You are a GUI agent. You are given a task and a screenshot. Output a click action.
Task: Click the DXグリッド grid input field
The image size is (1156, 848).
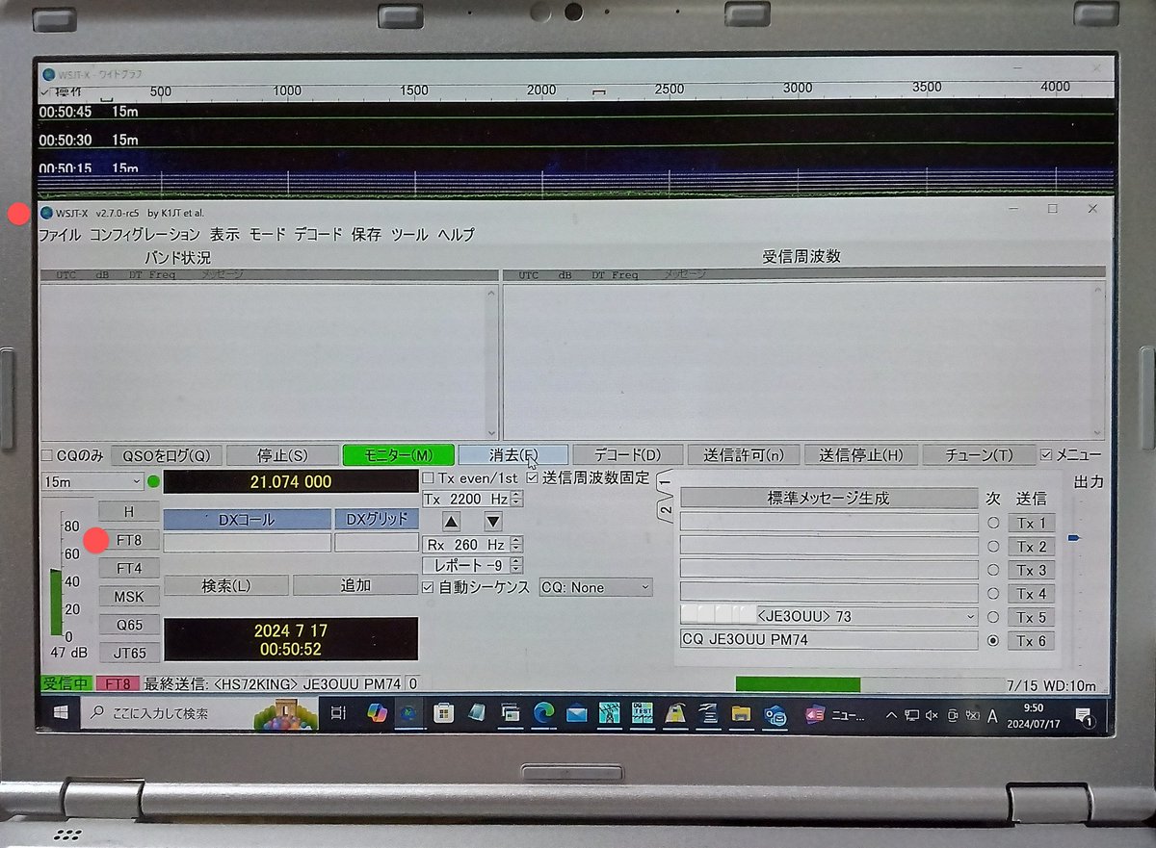click(376, 543)
